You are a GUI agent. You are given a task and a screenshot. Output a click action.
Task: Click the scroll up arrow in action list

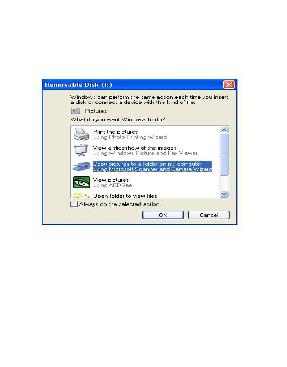coord(224,130)
